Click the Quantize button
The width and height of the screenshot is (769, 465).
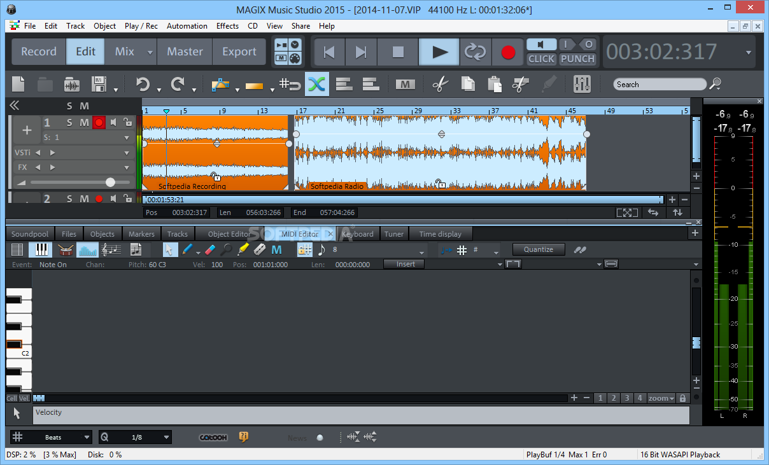539,249
